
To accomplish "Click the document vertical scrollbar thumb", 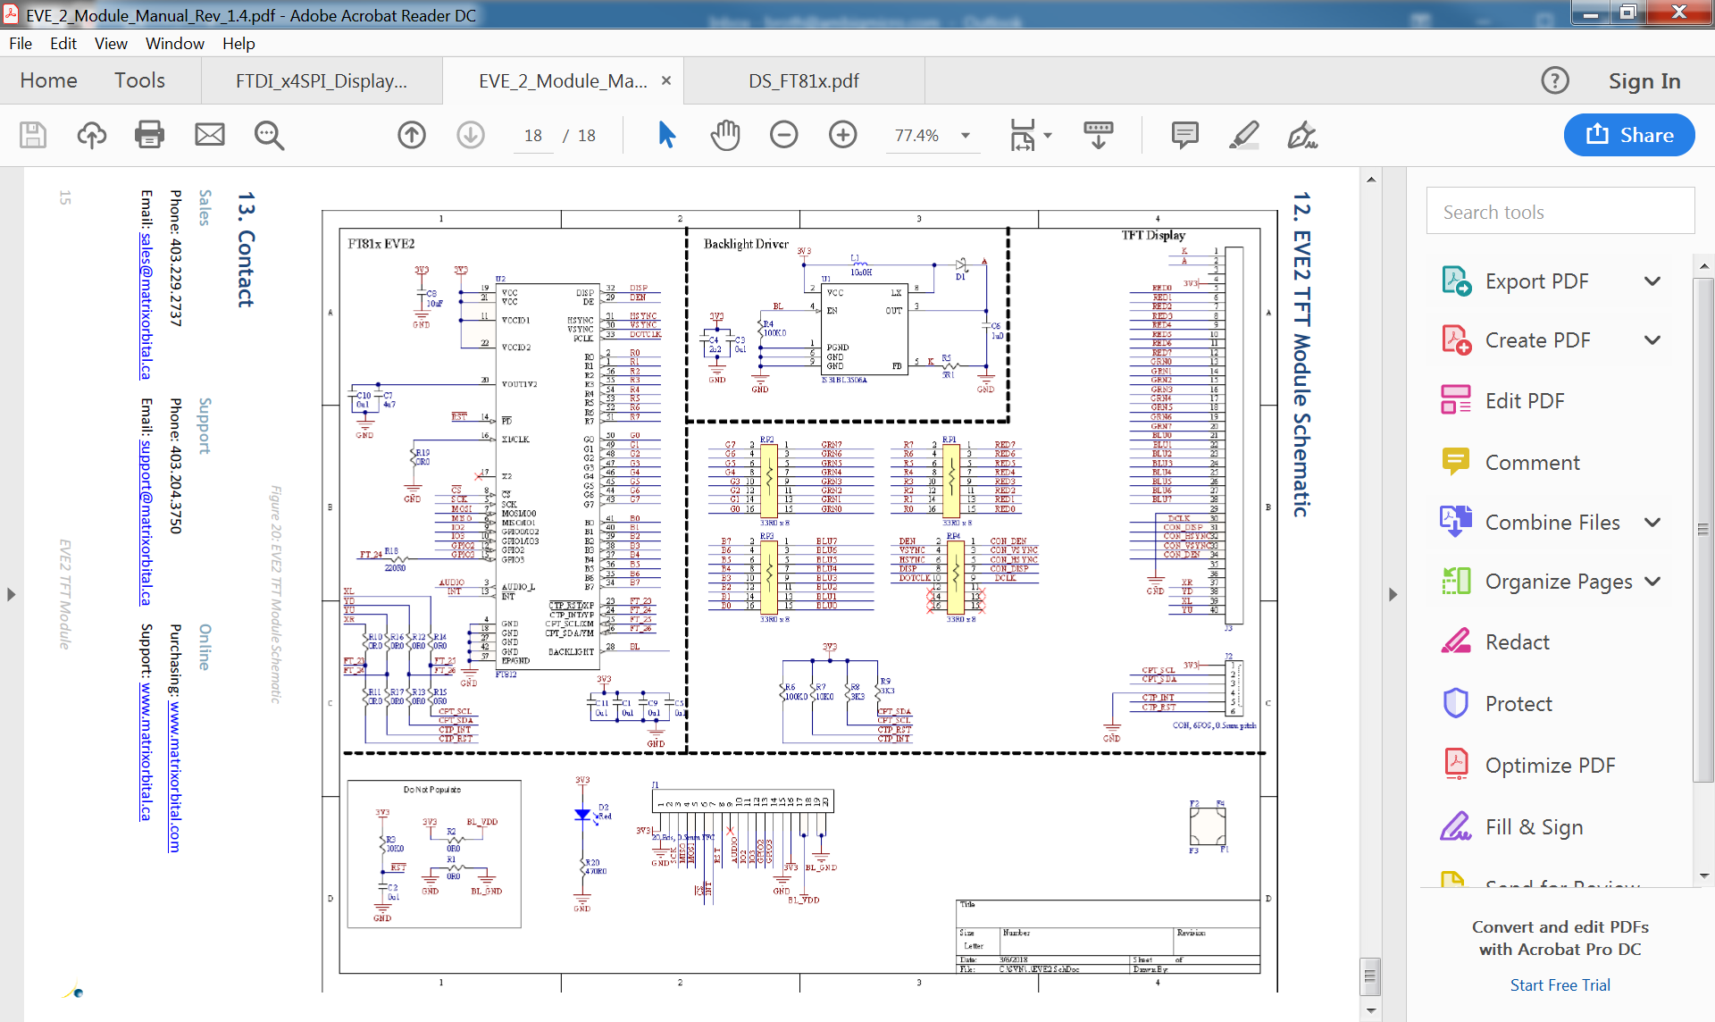I will (1371, 976).
